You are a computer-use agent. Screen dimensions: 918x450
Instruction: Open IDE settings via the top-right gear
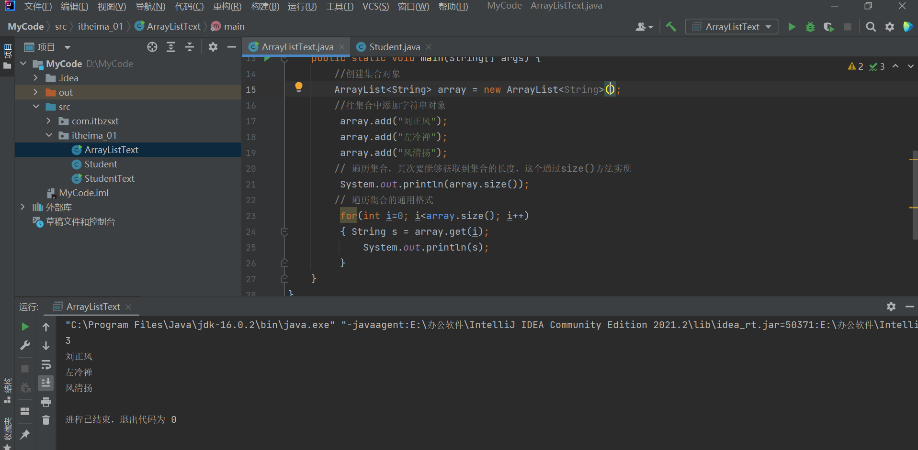(x=889, y=27)
